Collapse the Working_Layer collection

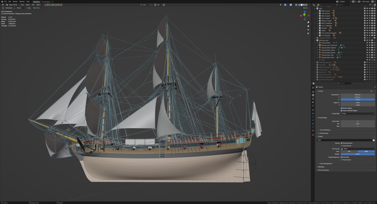pos(315,40)
